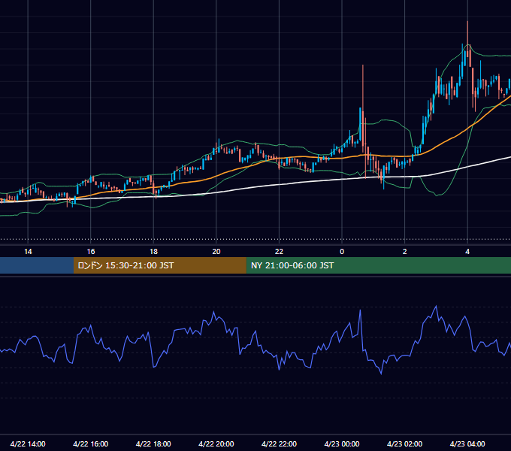Click the 4/22 18:00 time label

[153, 443]
